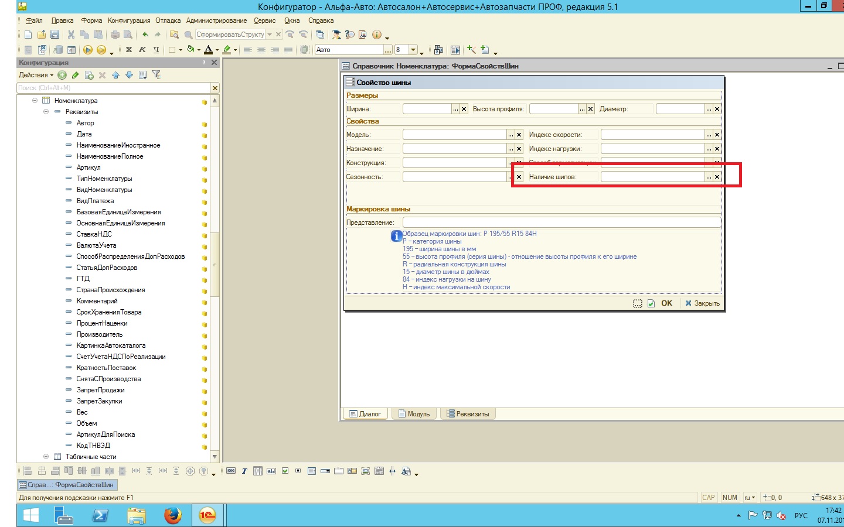Image resolution: width=844 pixels, height=527 pixels.
Task: Clear the Модель field with its X button
Action: click(x=519, y=135)
